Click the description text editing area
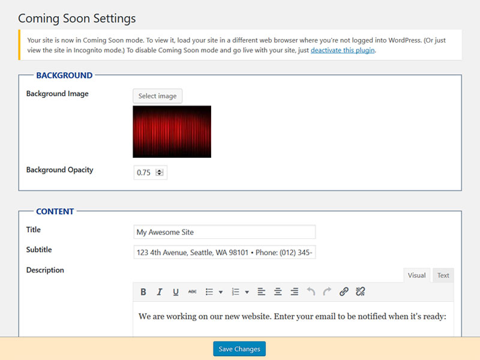The width and height of the screenshot is (480, 360). (293, 319)
